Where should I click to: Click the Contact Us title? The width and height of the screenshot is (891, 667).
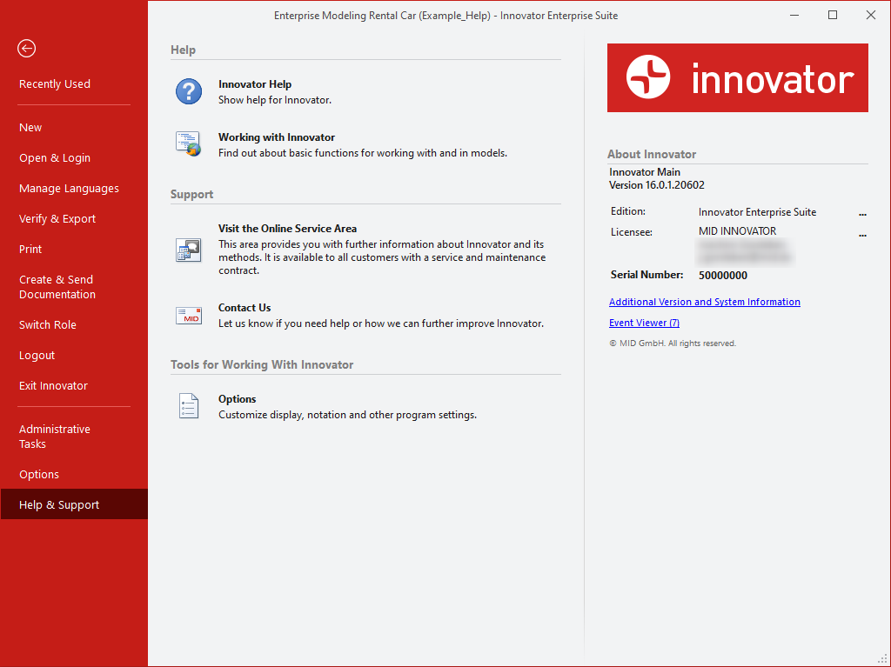tap(245, 307)
